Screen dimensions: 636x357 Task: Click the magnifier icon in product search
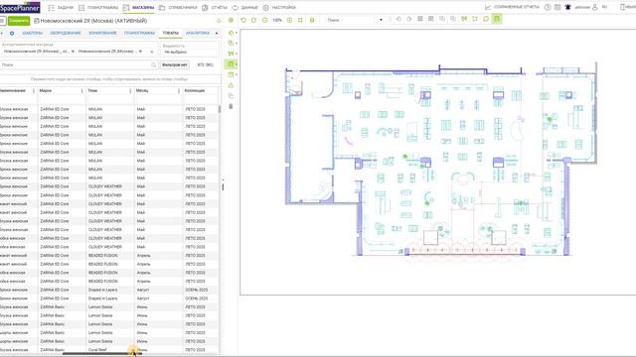coord(154,64)
